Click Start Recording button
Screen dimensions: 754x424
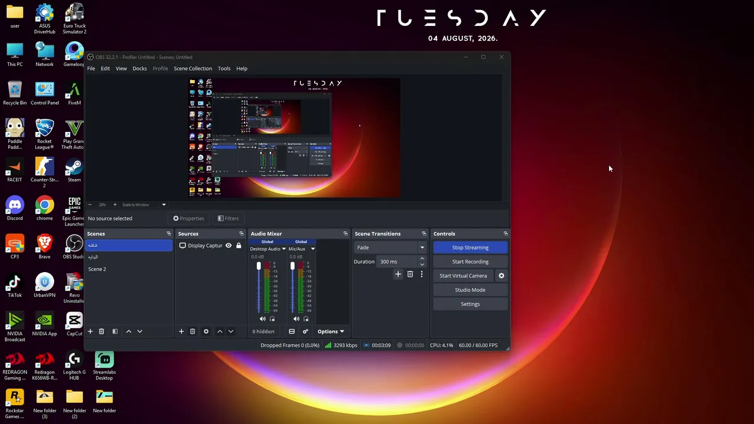tap(470, 261)
